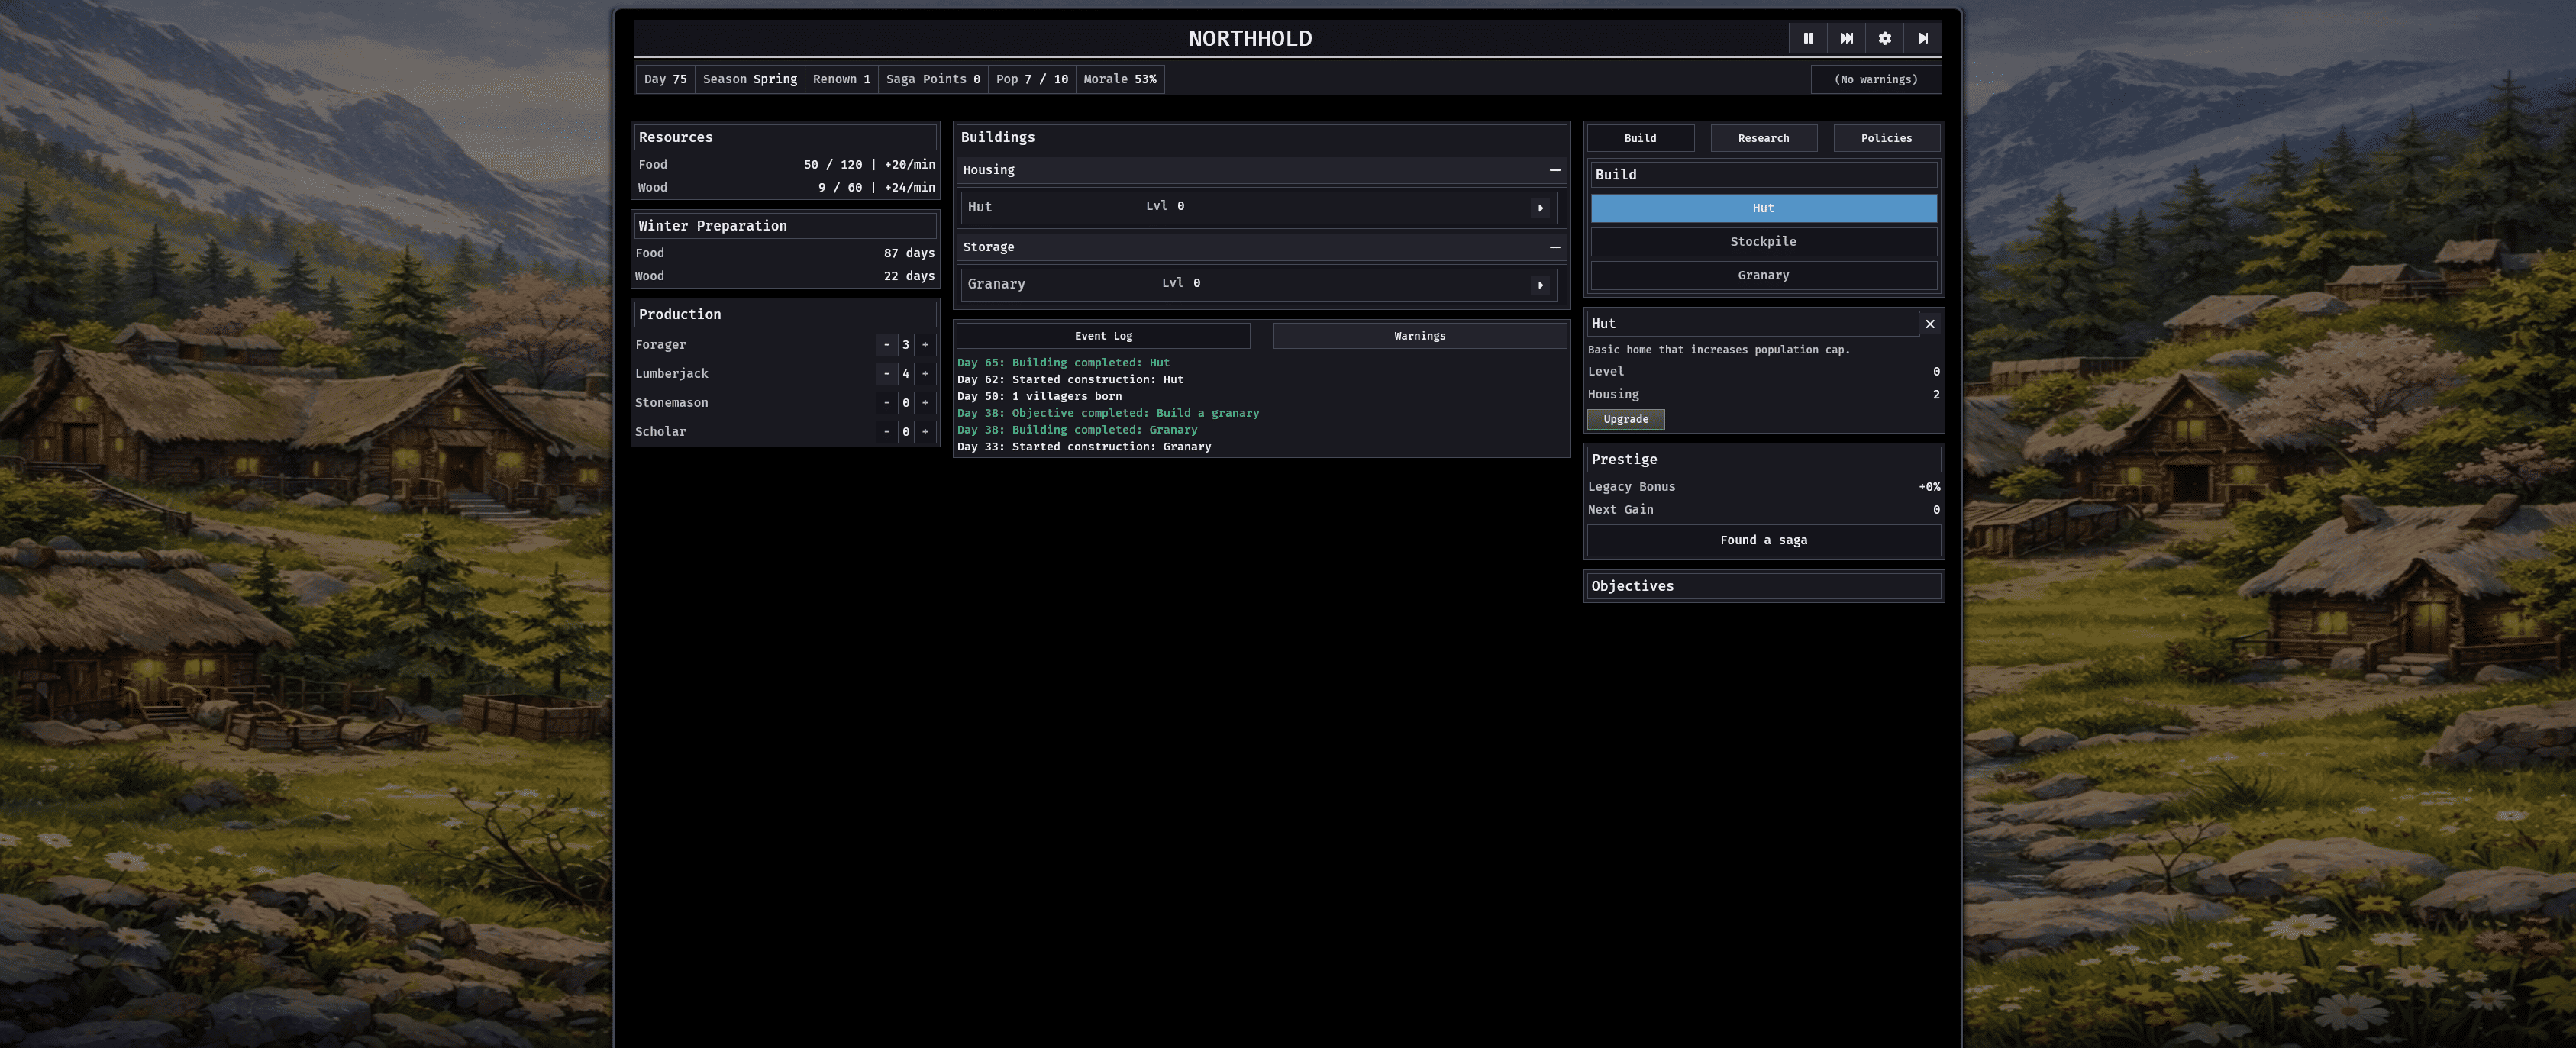The width and height of the screenshot is (2576, 1048).
Task: Click the Objectives panel header
Action: 1763,586
